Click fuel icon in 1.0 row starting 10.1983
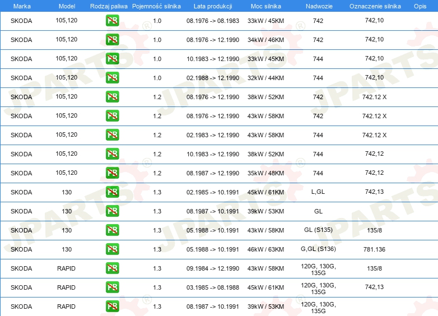 point(112,59)
